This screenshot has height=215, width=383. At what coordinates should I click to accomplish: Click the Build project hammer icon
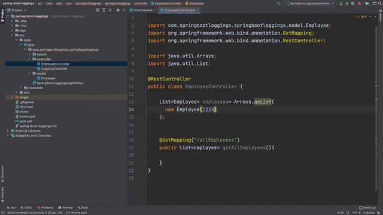point(278,4)
